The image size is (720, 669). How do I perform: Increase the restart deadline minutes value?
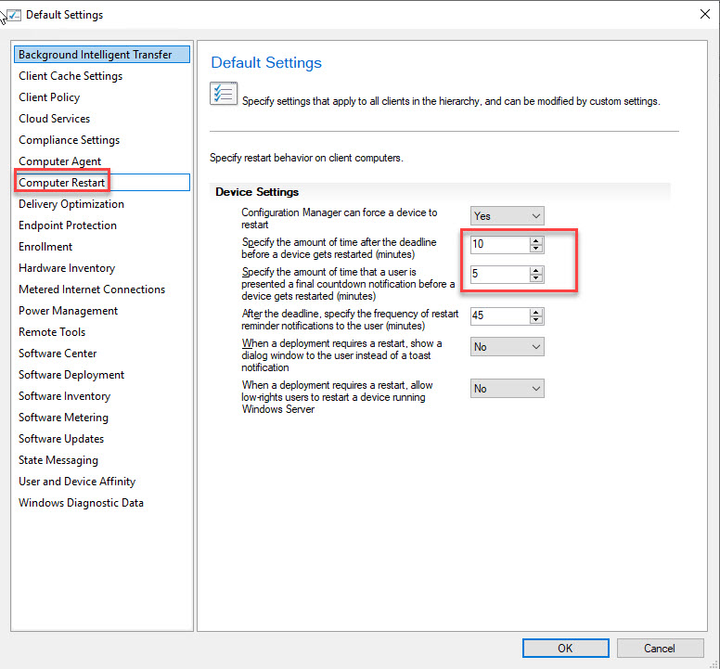point(536,240)
